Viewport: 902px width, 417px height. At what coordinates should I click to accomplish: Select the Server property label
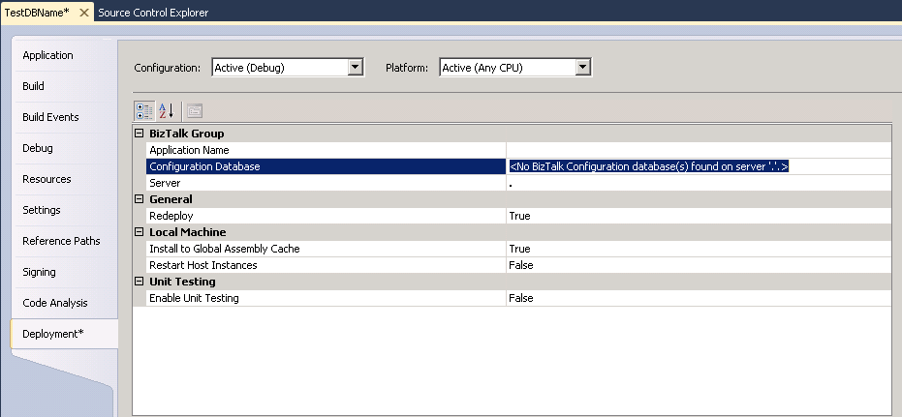click(327, 183)
